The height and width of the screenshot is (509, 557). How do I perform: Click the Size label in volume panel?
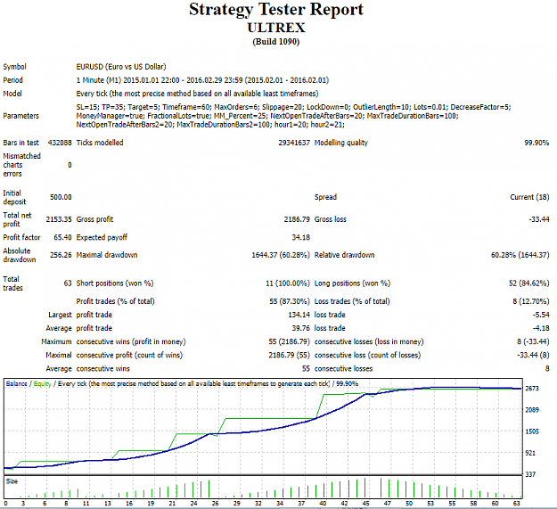pyautogui.click(x=12, y=481)
